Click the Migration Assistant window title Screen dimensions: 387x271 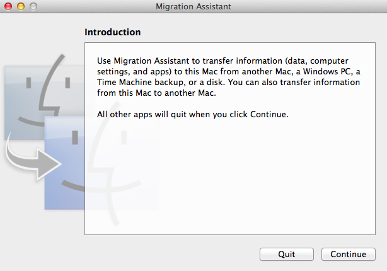(193, 6)
